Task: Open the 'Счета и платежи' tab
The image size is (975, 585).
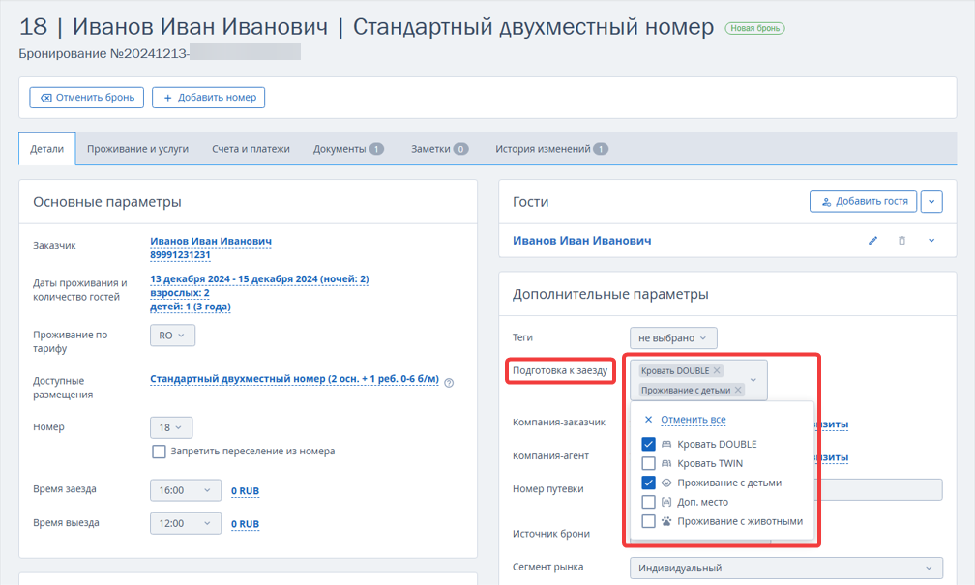Action: [x=251, y=149]
